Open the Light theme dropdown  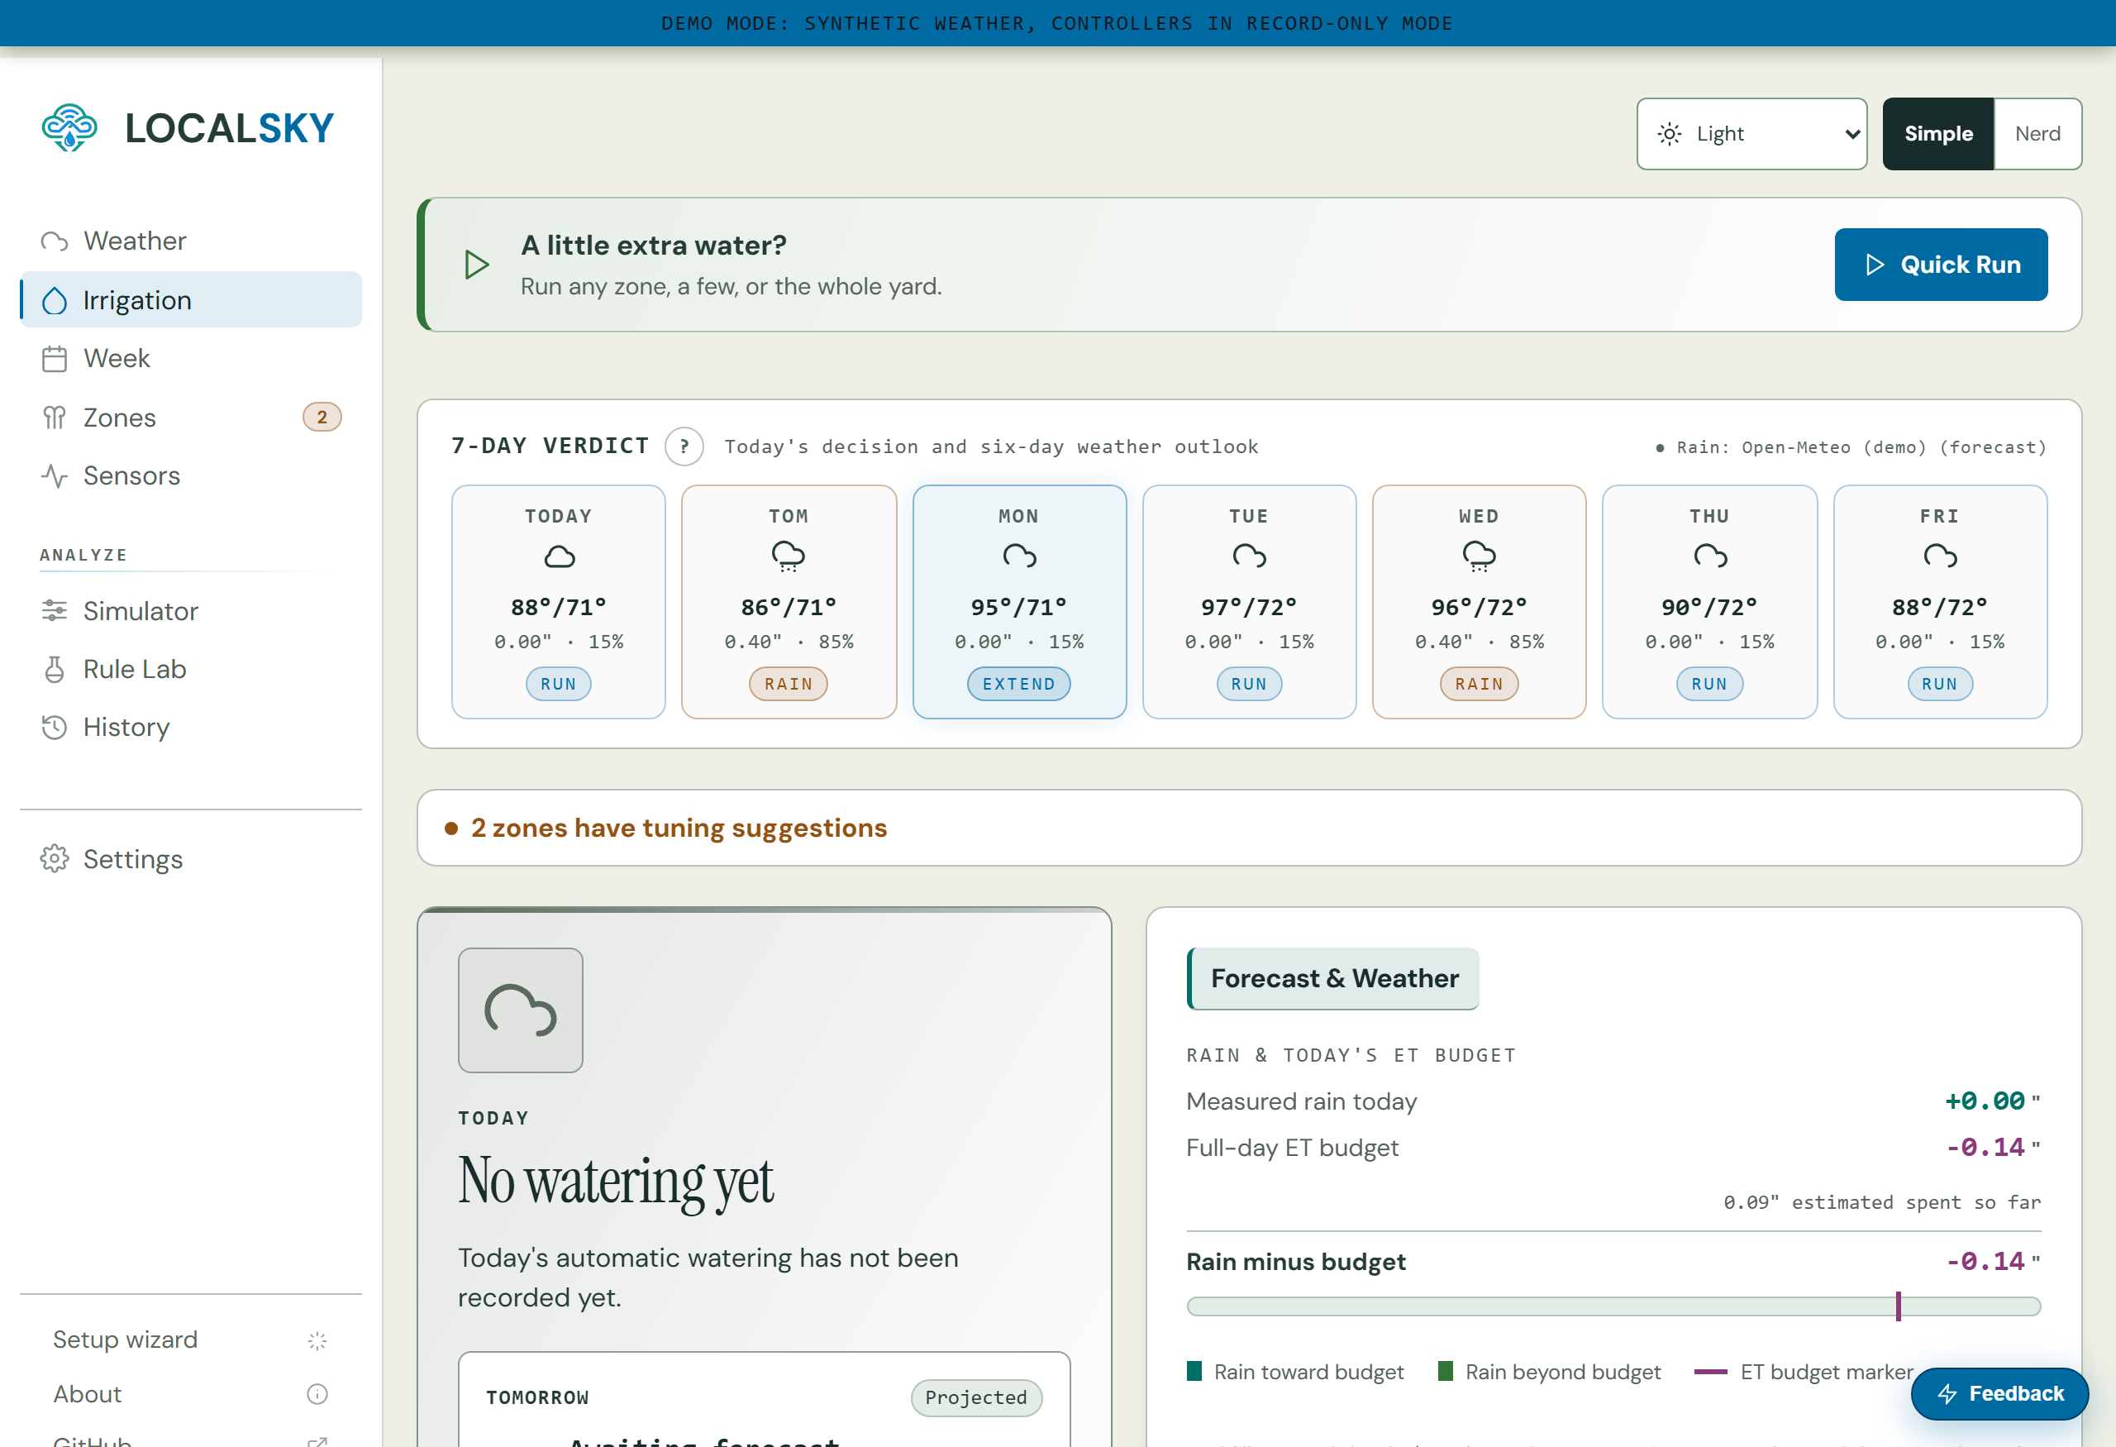[1751, 134]
